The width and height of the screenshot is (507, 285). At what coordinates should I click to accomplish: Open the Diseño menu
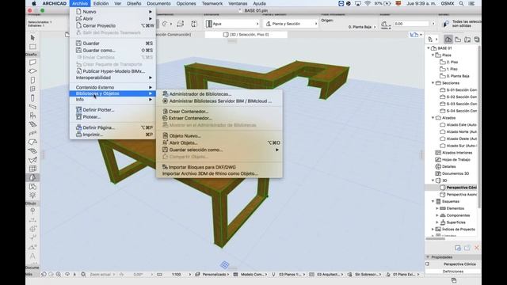click(x=134, y=3)
